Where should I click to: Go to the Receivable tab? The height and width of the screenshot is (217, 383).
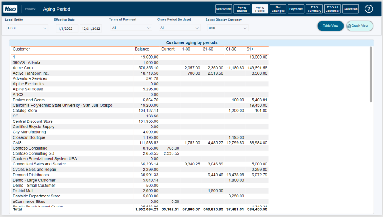tap(224, 9)
